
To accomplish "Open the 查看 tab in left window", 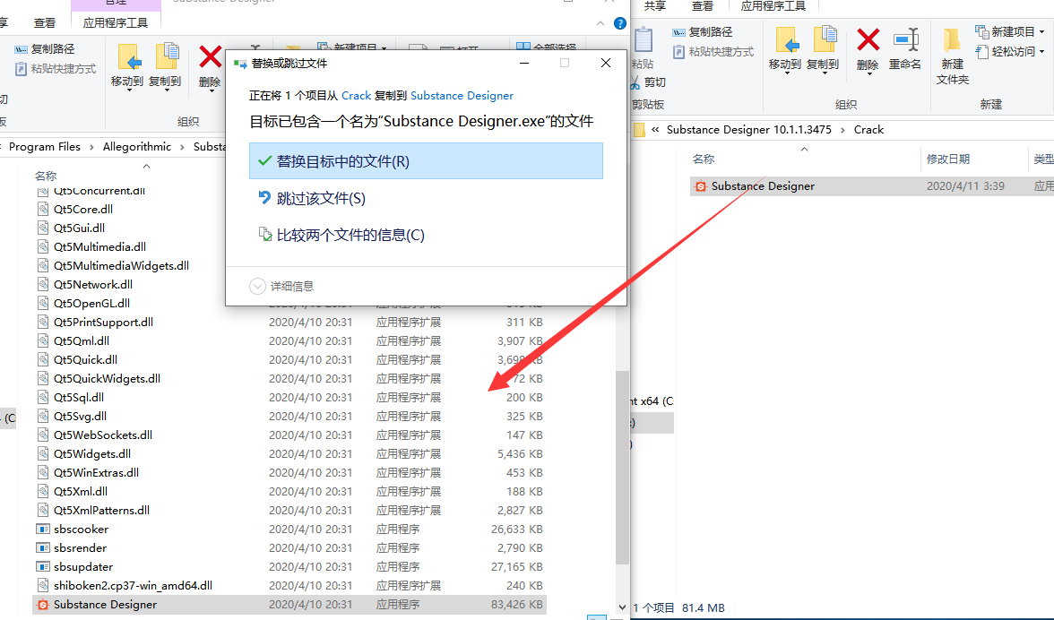I will [x=45, y=22].
